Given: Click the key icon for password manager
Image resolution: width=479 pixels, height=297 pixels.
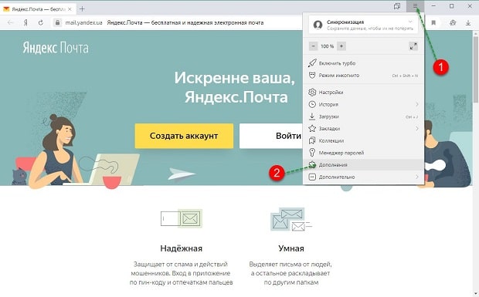Looking at the screenshot, I should [312, 153].
